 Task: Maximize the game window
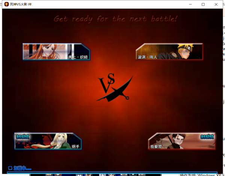click(x=203, y=4)
